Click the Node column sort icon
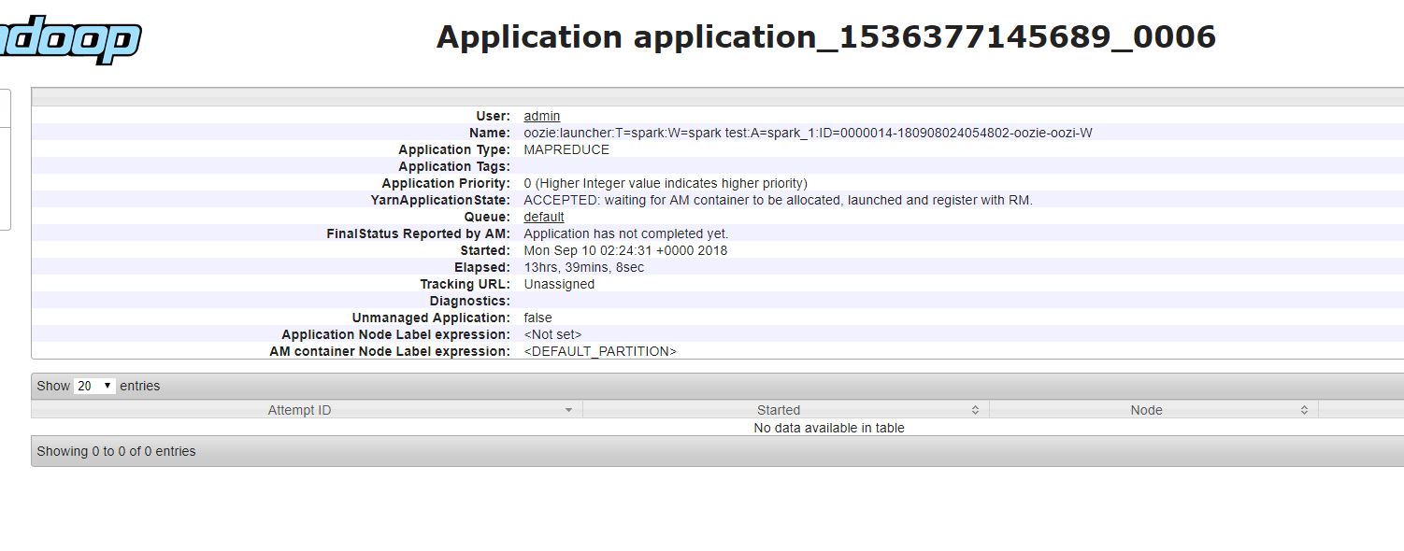The width and height of the screenshot is (1404, 551). click(1303, 409)
